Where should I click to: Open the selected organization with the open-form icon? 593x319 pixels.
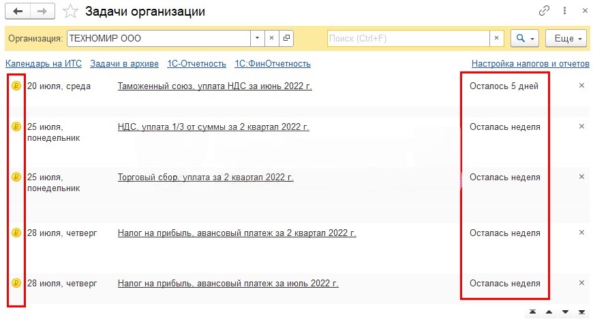[286, 39]
